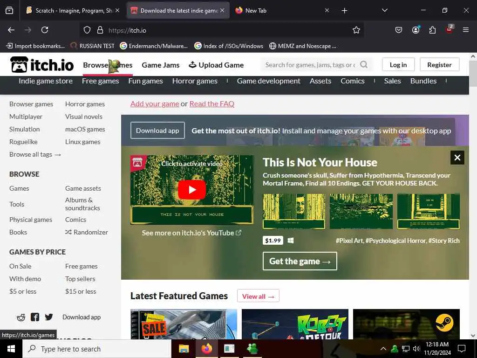
Task: Open Robot Detour game thumbnail
Action: click(x=295, y=324)
